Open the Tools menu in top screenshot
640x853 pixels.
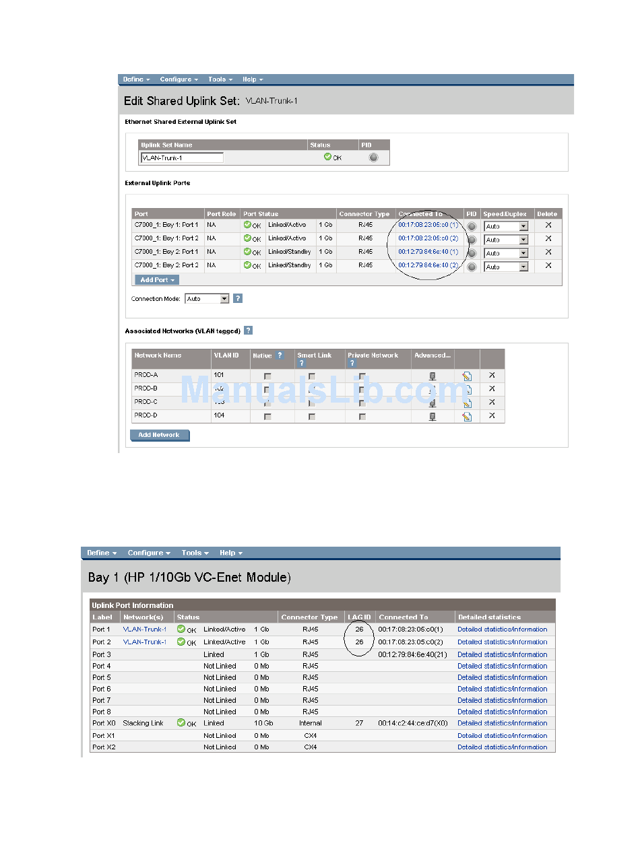(x=220, y=79)
